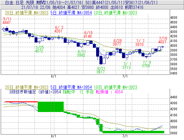Click the 7/ 7 3970 high label
Image resolution: width=184 pixels, height=140 pixels.
click(140, 43)
